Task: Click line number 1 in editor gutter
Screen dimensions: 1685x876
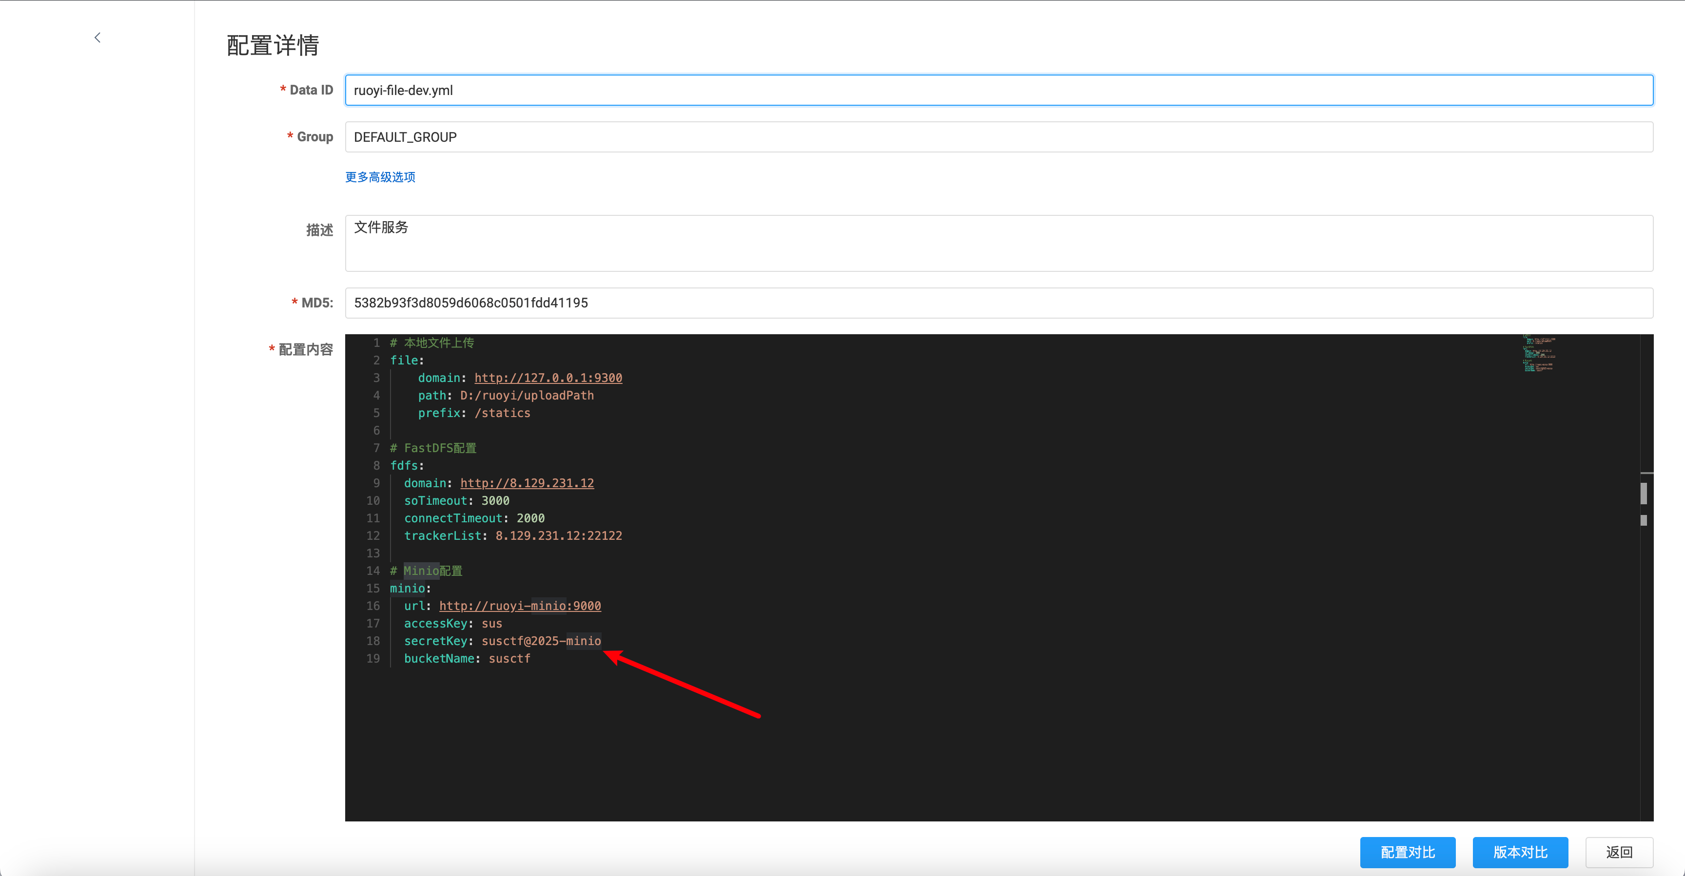Action: tap(376, 343)
